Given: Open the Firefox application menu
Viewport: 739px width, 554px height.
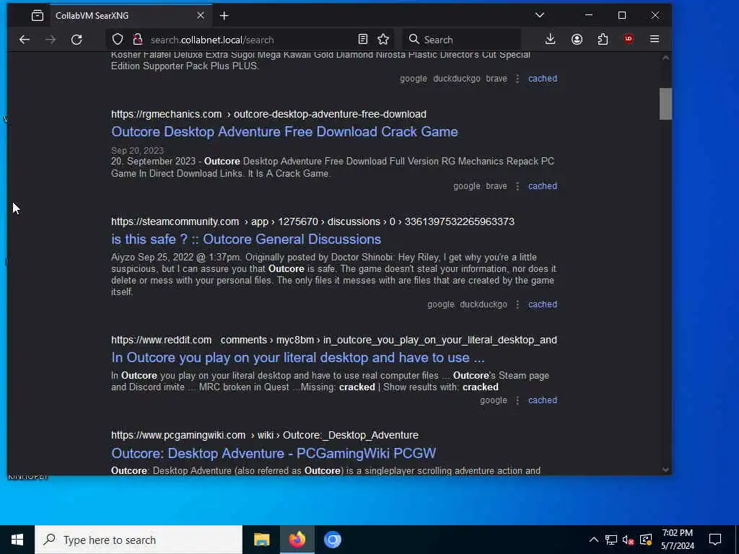Looking at the screenshot, I should point(655,39).
